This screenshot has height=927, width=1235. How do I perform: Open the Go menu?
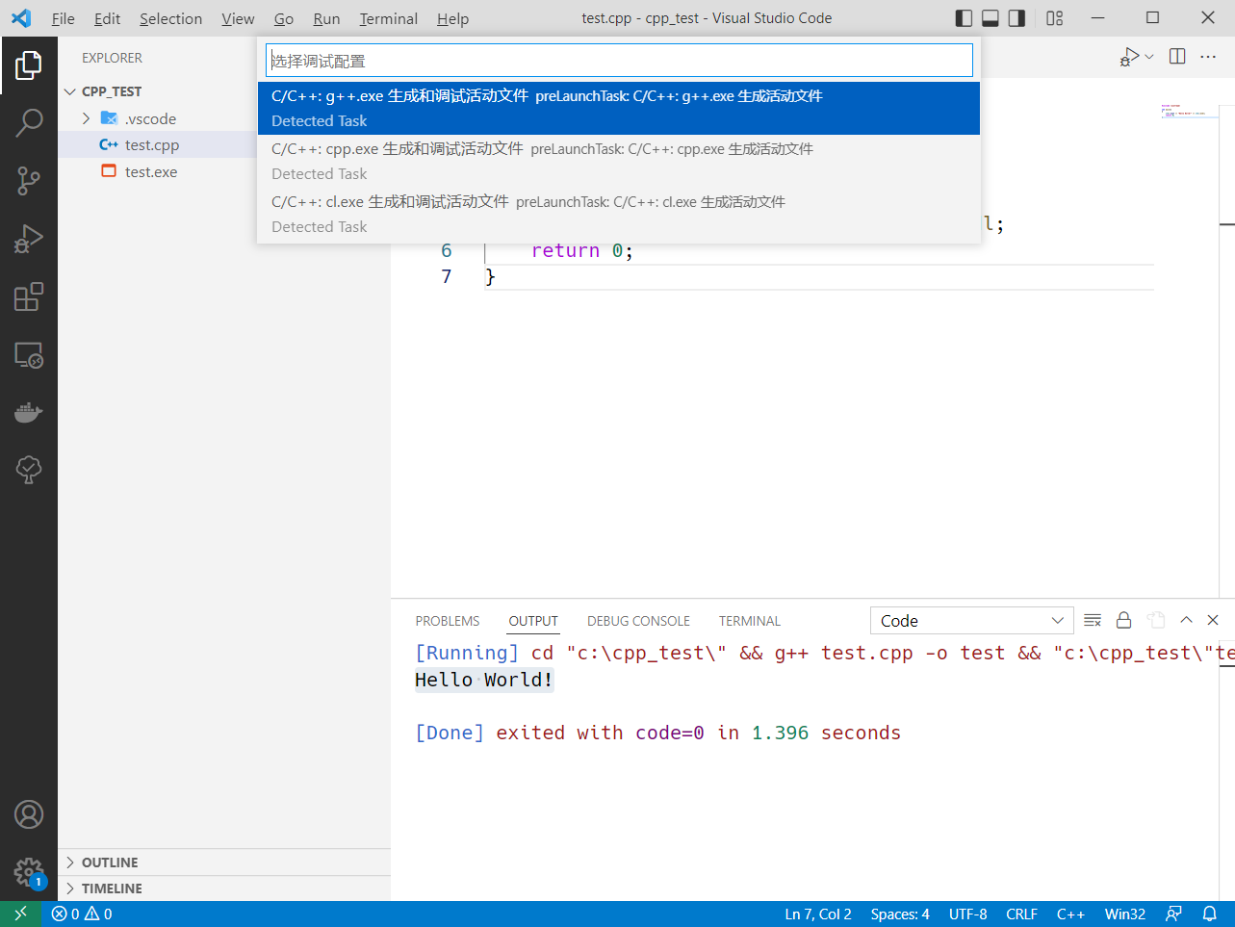284,18
